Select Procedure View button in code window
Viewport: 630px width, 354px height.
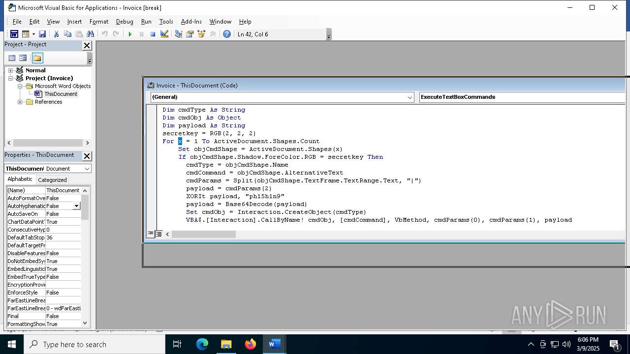(151, 234)
